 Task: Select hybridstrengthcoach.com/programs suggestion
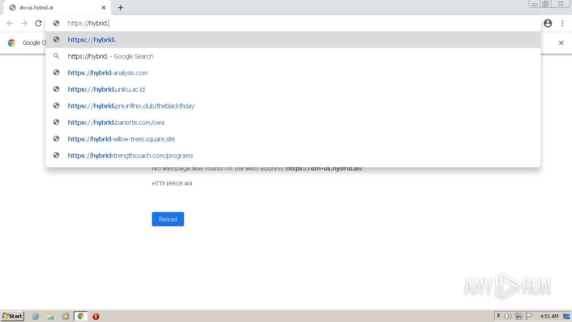(293, 156)
